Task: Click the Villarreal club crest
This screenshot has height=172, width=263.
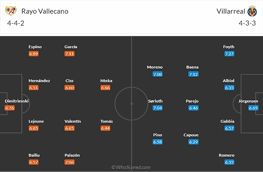Action: coord(252,11)
